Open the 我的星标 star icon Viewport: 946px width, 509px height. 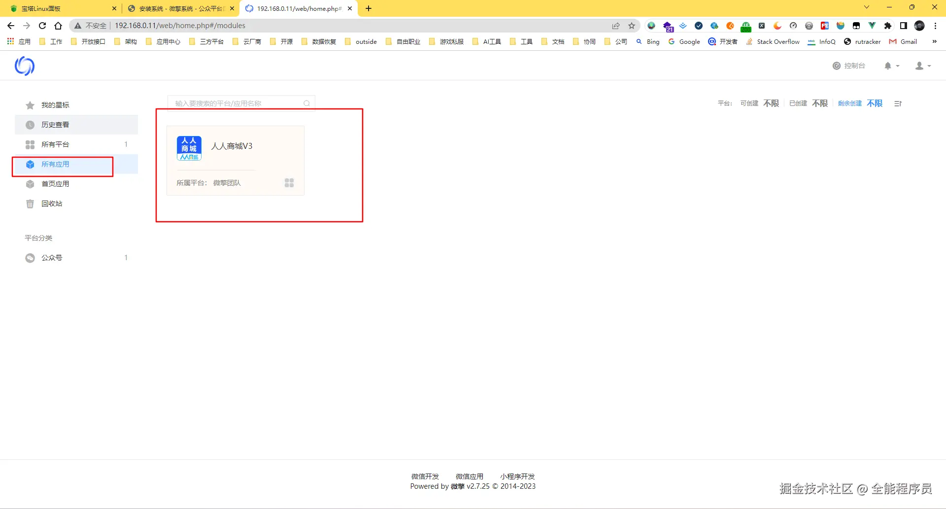[30, 105]
